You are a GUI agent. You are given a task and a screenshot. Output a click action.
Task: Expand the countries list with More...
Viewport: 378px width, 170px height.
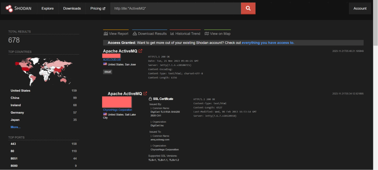click(x=16, y=127)
